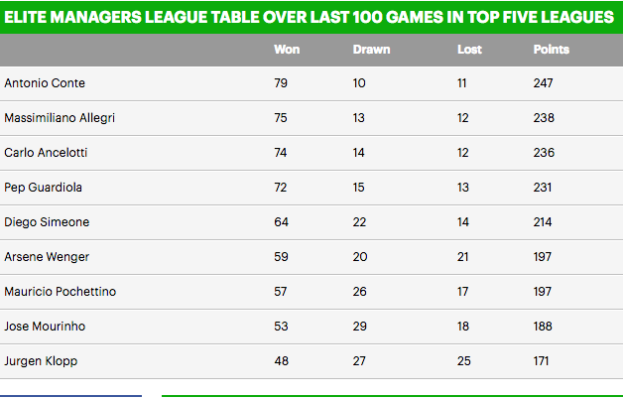The image size is (623, 398).
Task: Select Guardiola's 231 points value
Action: [544, 188]
